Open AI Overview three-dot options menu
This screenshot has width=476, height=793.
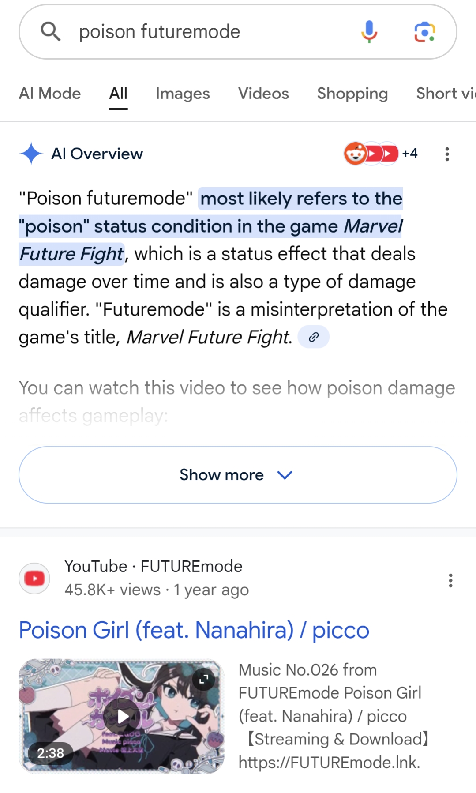(x=447, y=154)
